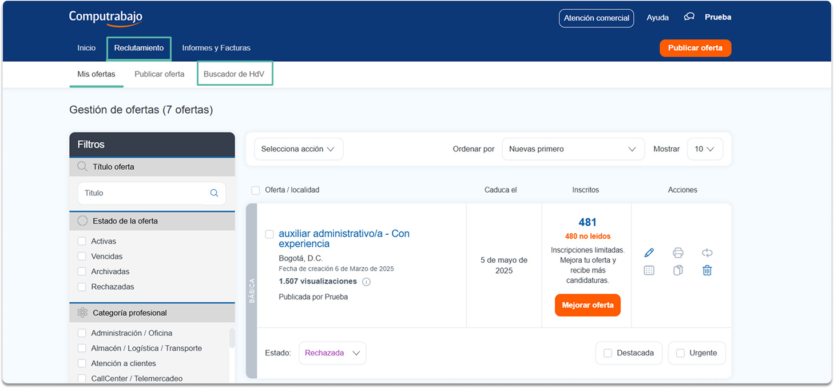Image resolution: width=834 pixels, height=388 pixels.
Task: Click the pencil edit offer icon
Action: [649, 253]
